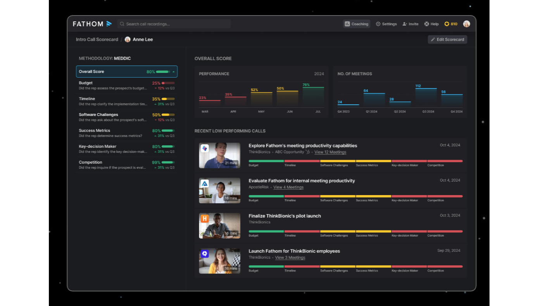Open the 2024 year selector on Performance chart
The image size is (544, 306).
click(319, 74)
